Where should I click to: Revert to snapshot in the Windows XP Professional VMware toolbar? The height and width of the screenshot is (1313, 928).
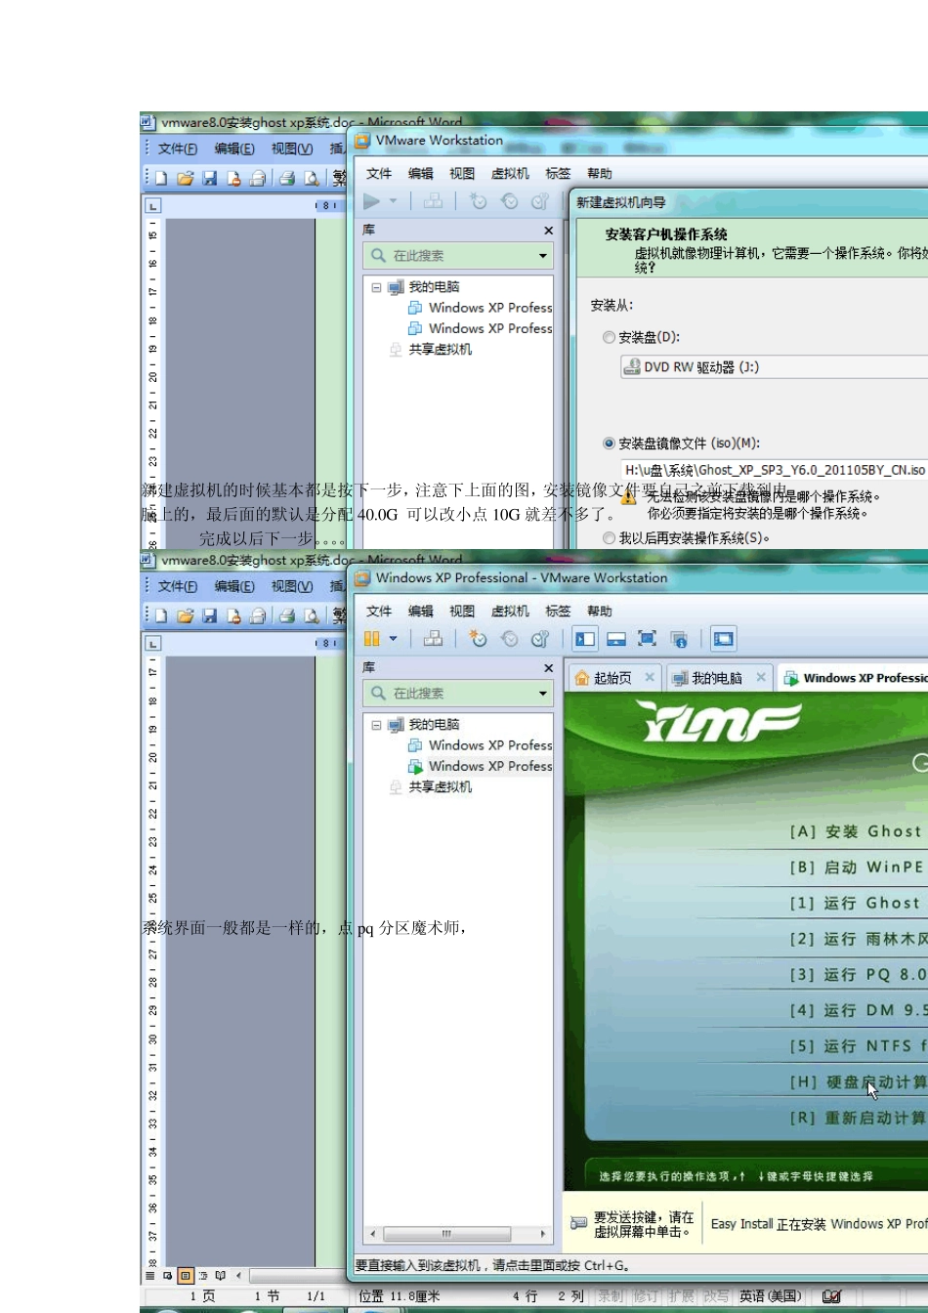(x=509, y=638)
